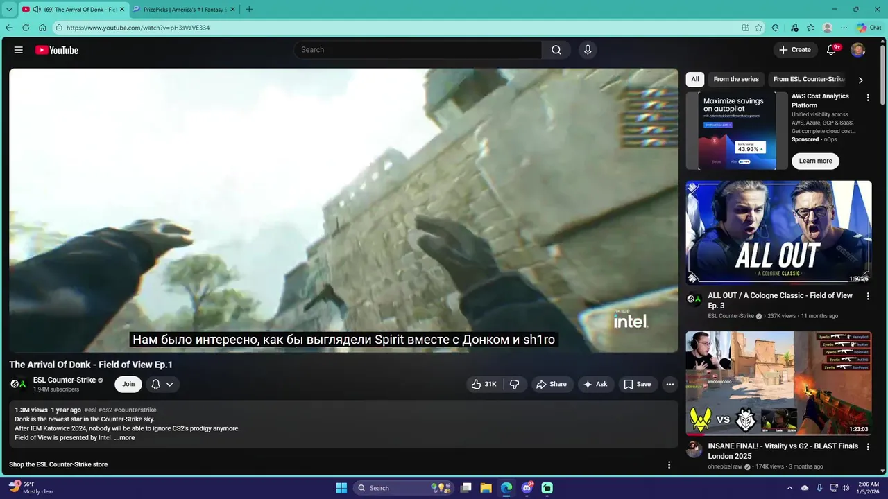The image size is (888, 499).
Task: Open options for ALL OUT Cologne video
Action: pyautogui.click(x=867, y=296)
